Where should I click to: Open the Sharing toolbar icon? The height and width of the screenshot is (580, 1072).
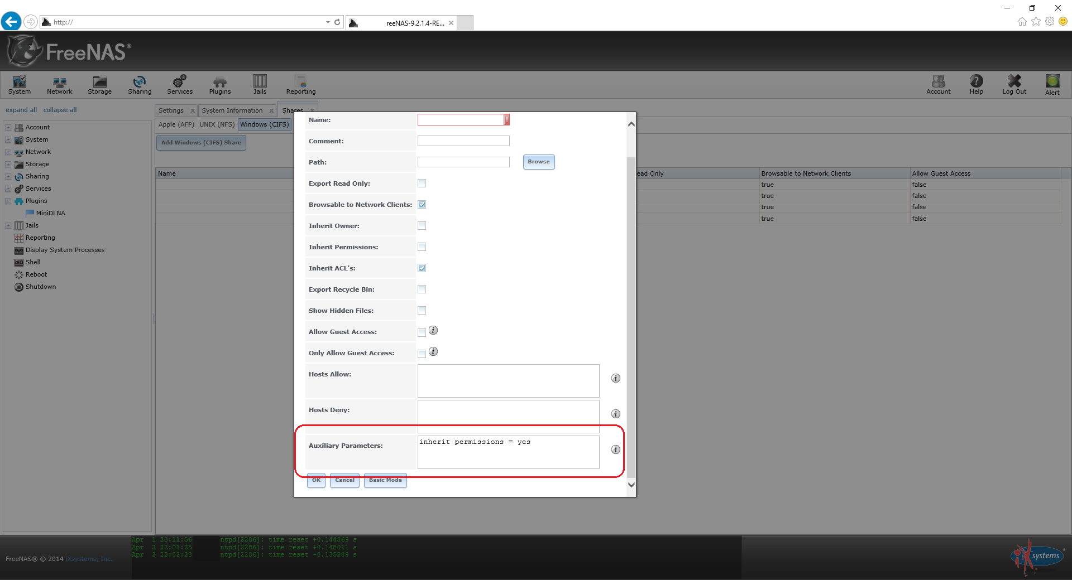(x=140, y=85)
